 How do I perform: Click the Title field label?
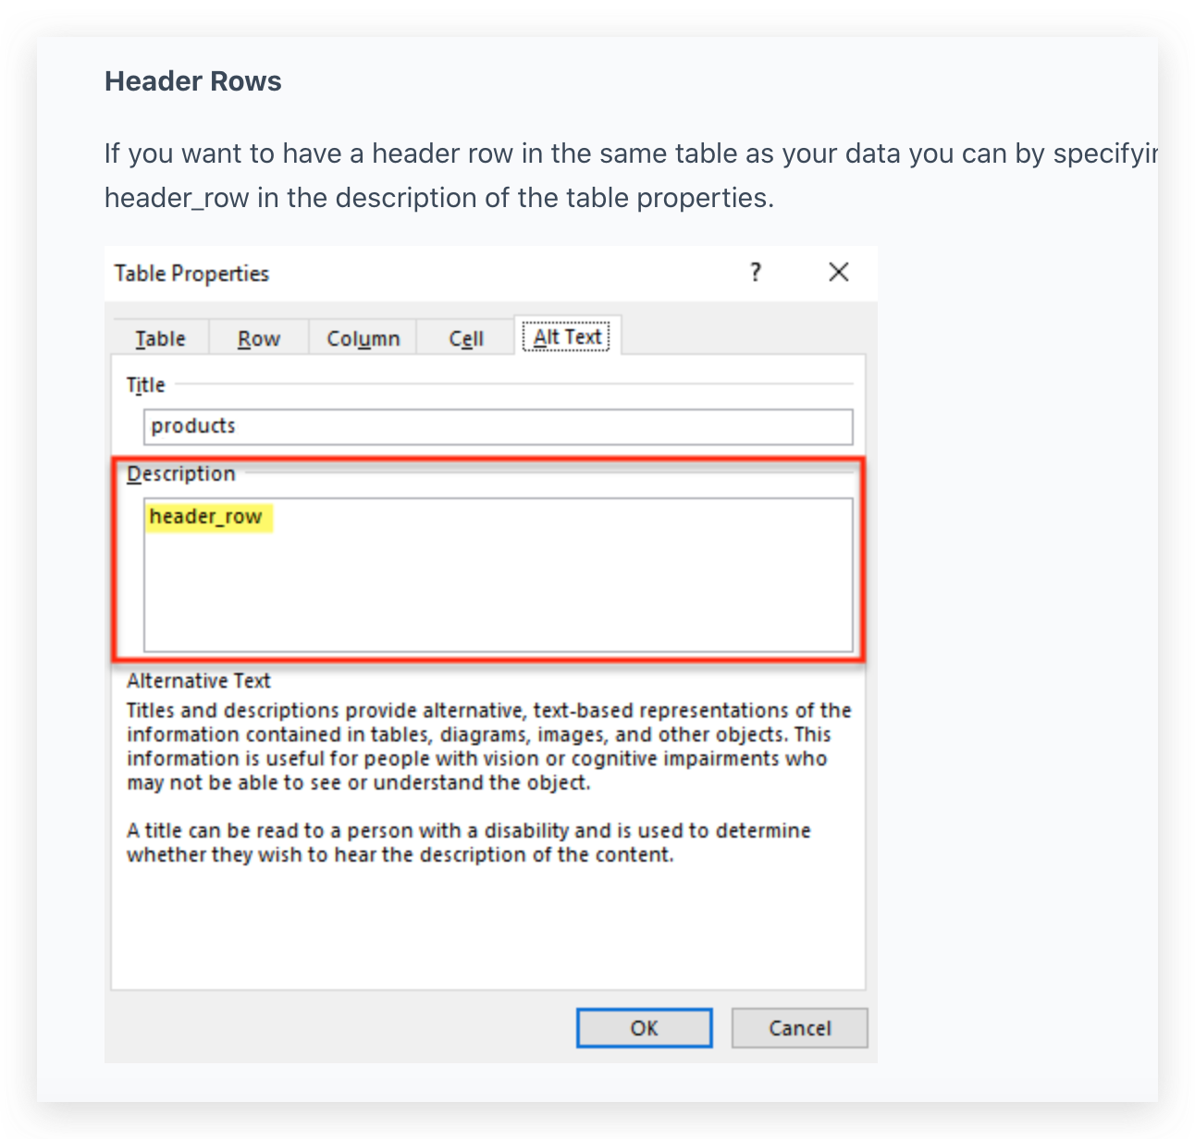point(146,385)
